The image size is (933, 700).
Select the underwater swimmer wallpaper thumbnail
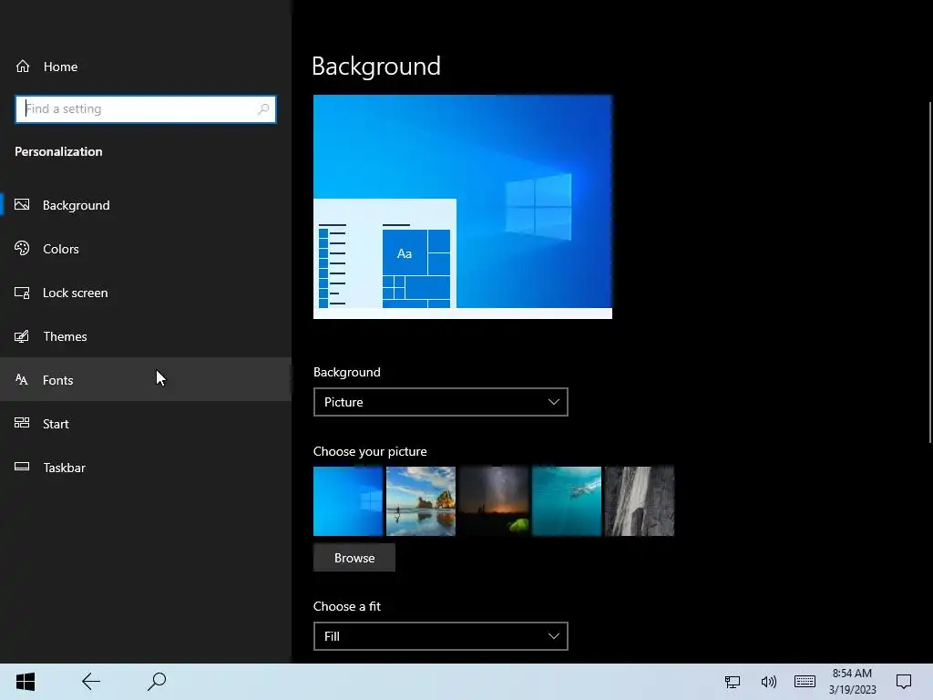[x=567, y=501]
